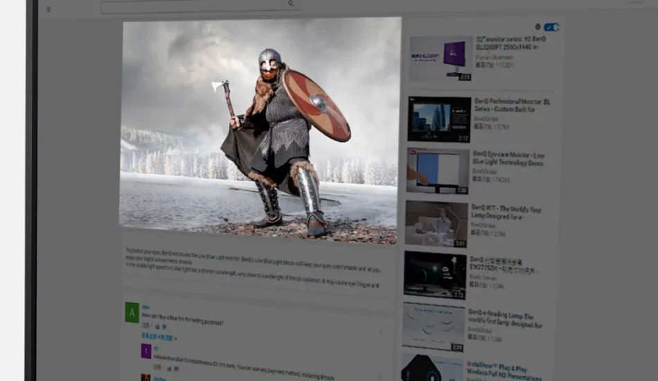The width and height of the screenshot is (658, 381).
Task: Click the search magnifier icon in top bar
Action: (x=291, y=3)
